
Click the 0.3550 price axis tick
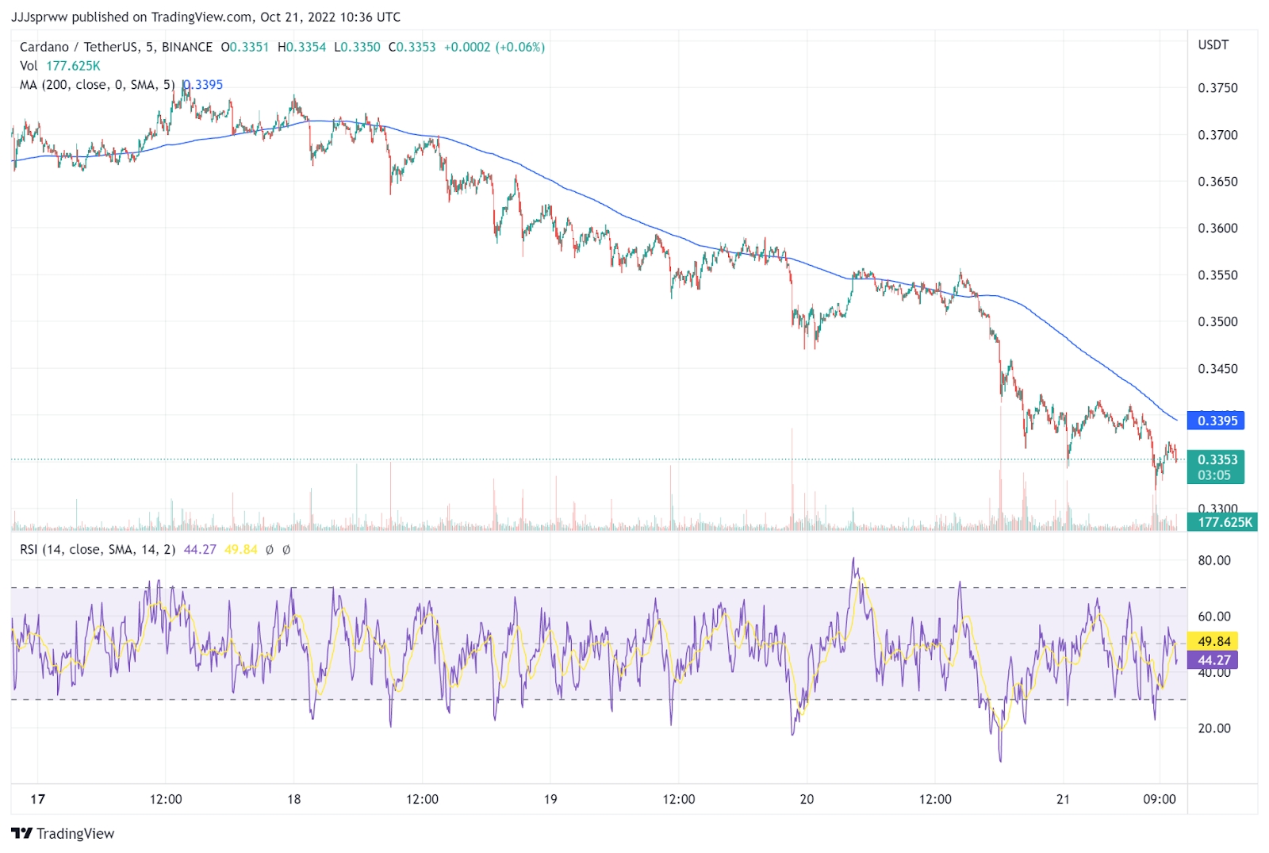[1217, 275]
